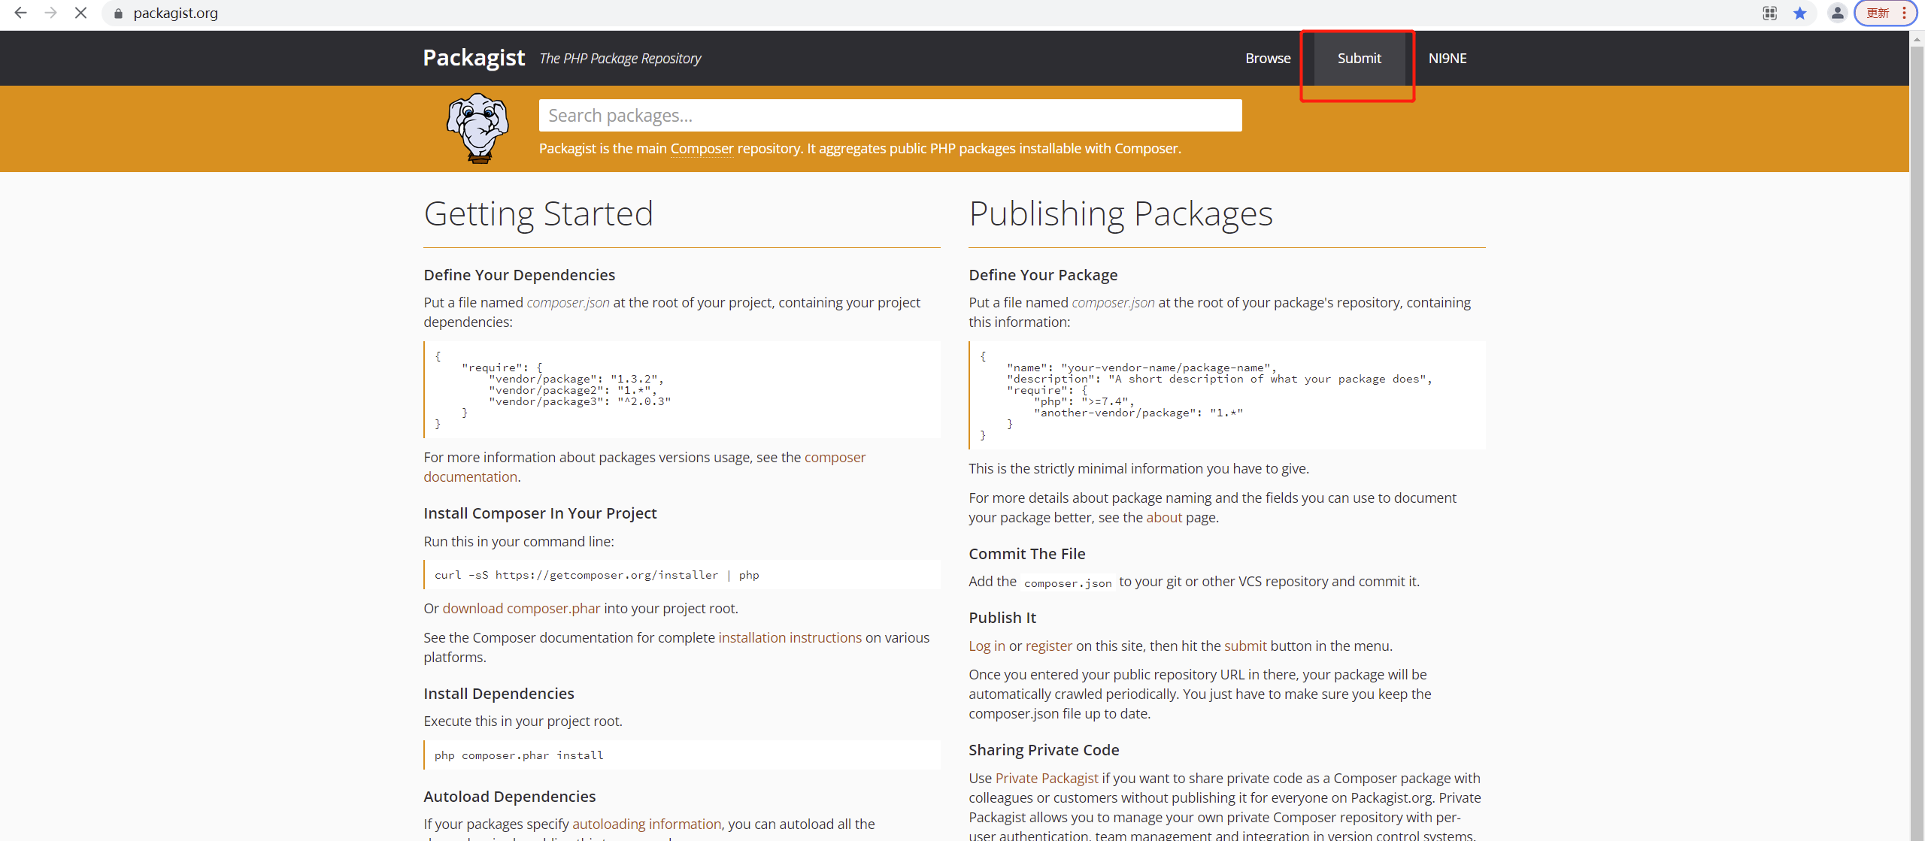Click the browser back arrow
The height and width of the screenshot is (841, 1925).
click(x=20, y=13)
